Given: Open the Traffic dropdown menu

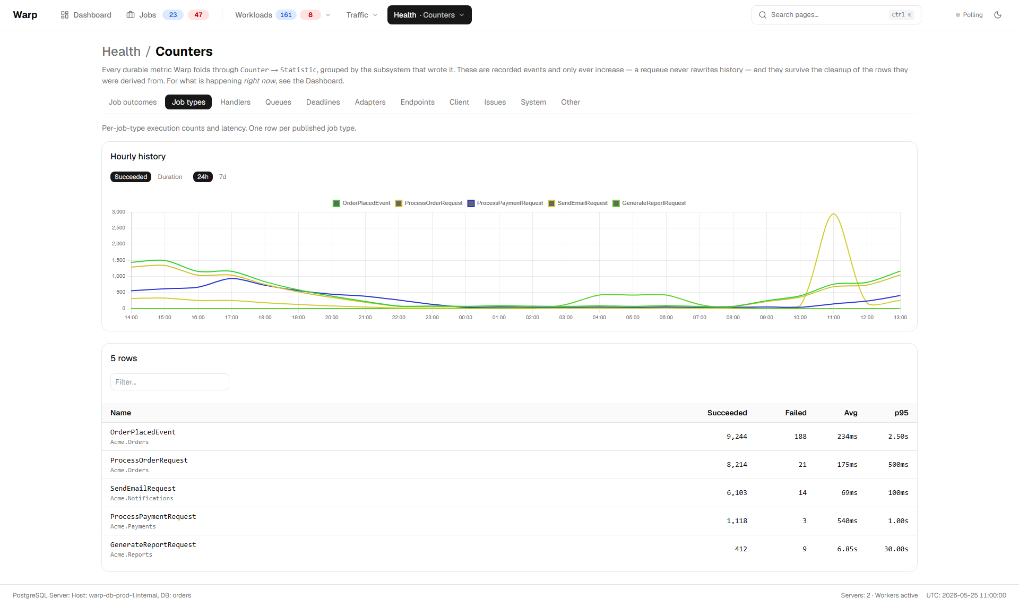Looking at the screenshot, I should (362, 15).
